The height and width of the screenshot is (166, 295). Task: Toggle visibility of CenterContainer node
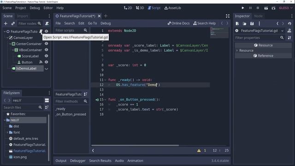pos(46,44)
